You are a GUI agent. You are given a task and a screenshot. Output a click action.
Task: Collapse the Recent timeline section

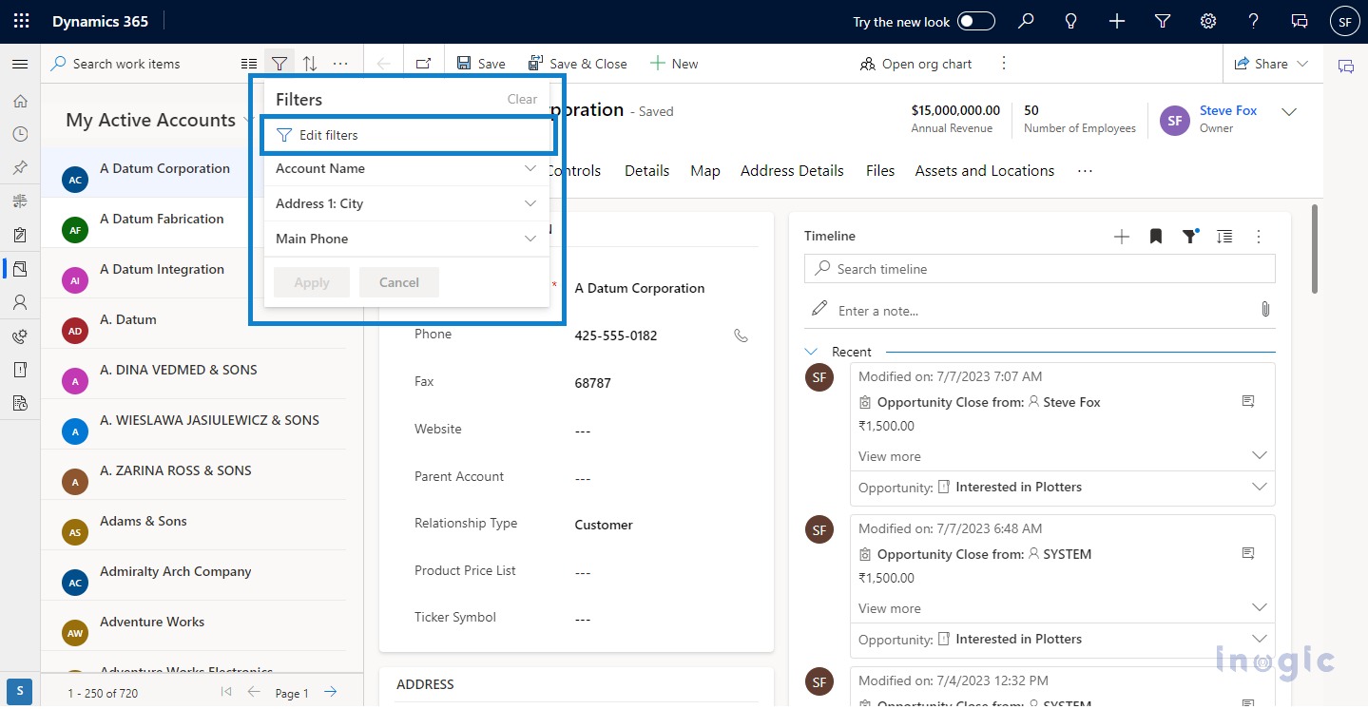pos(811,352)
